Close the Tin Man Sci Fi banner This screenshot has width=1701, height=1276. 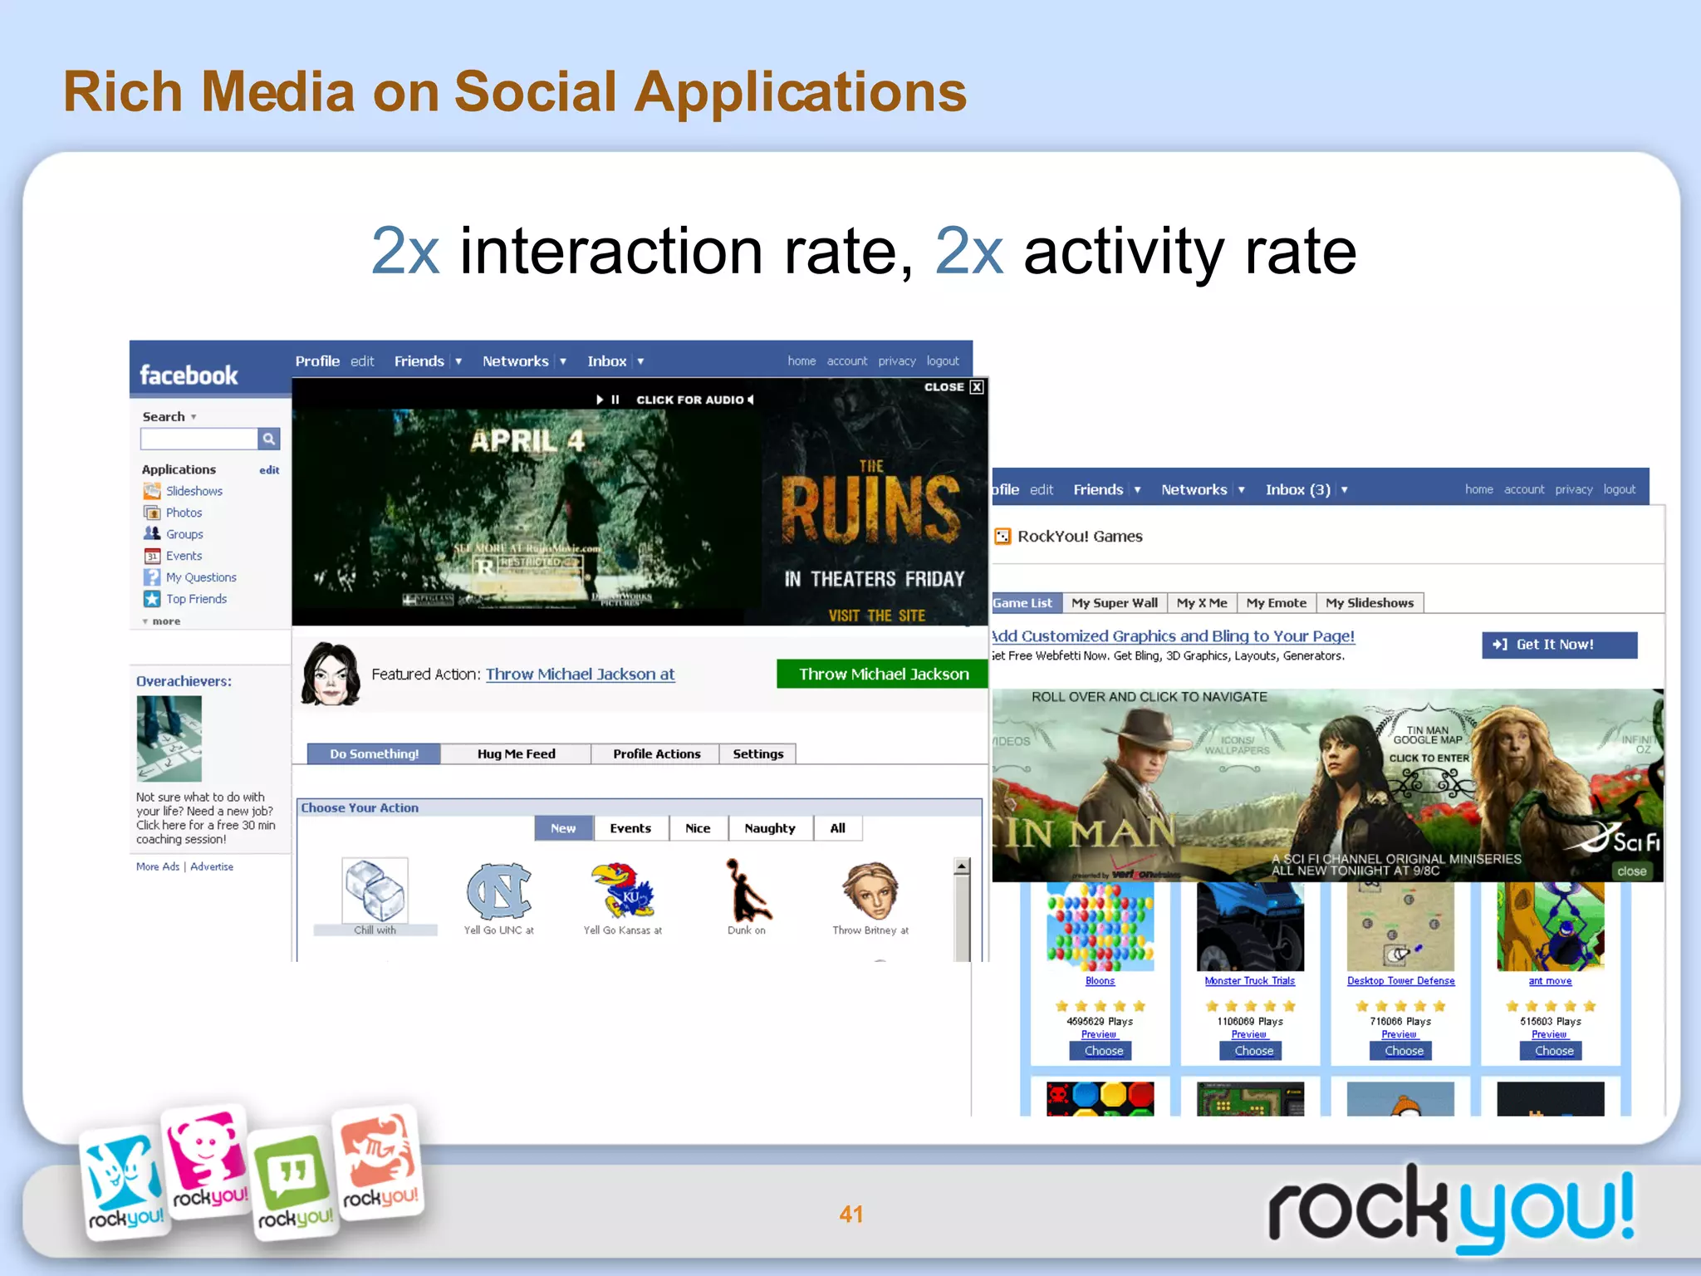[1631, 871]
